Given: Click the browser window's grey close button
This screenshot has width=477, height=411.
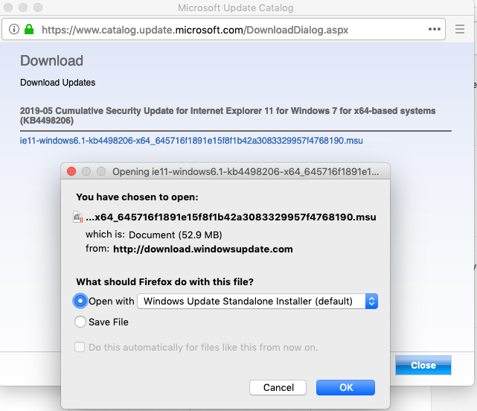Looking at the screenshot, I should pyautogui.click(x=9, y=8).
